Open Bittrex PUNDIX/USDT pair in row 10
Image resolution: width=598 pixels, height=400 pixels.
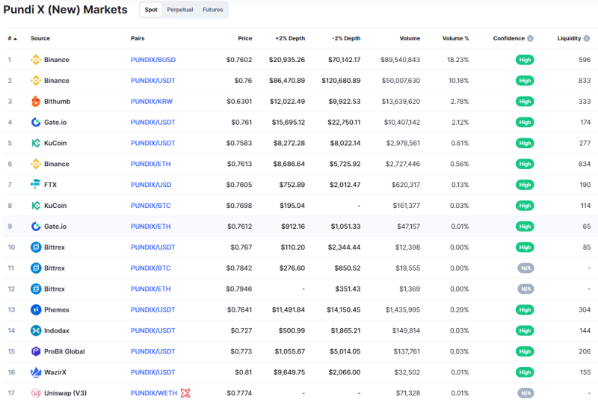pos(153,247)
